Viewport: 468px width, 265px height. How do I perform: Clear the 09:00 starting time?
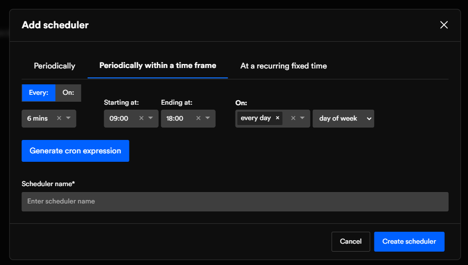point(141,118)
